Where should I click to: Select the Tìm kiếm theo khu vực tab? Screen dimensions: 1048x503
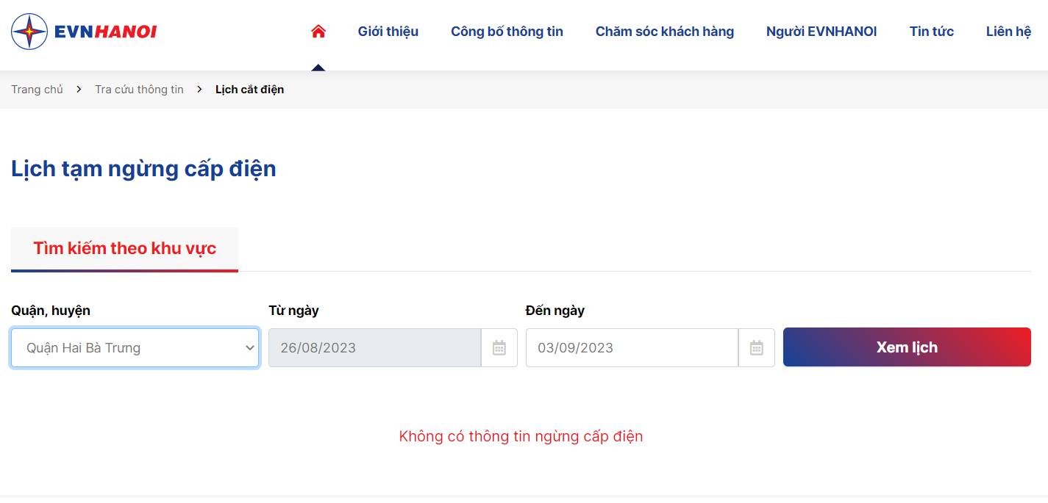pyautogui.click(x=125, y=248)
